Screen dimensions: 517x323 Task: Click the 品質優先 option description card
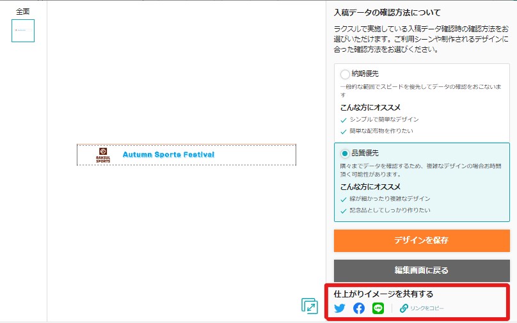pos(422,182)
